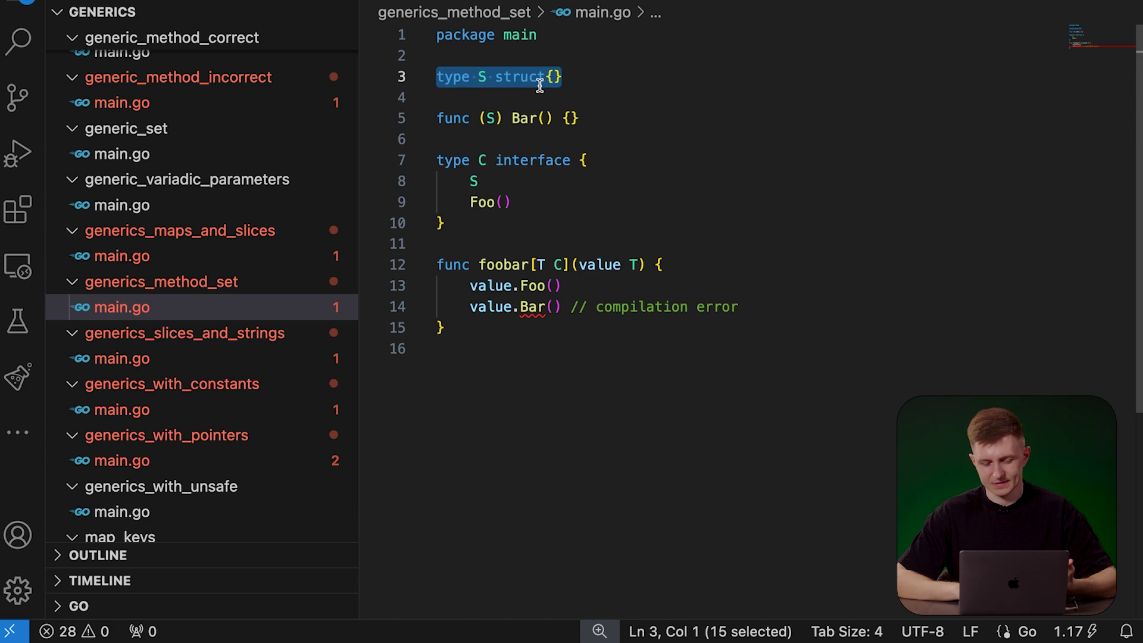Open the Search view in activity bar
The width and height of the screenshot is (1143, 643).
point(18,41)
